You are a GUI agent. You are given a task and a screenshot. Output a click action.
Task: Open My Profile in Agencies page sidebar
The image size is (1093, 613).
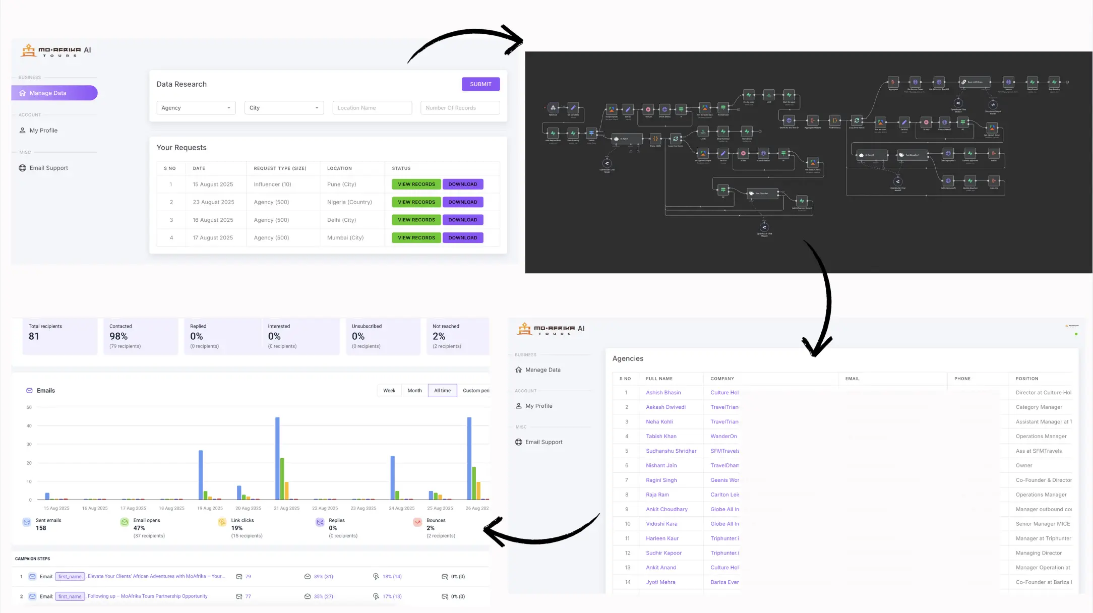click(534, 406)
